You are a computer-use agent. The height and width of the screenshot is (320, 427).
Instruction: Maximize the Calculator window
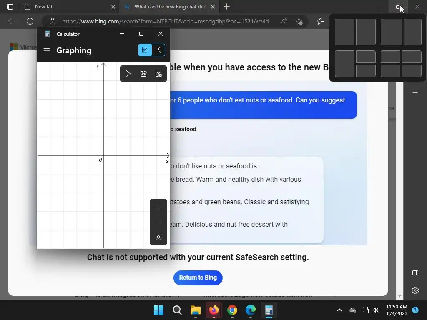tap(141, 34)
